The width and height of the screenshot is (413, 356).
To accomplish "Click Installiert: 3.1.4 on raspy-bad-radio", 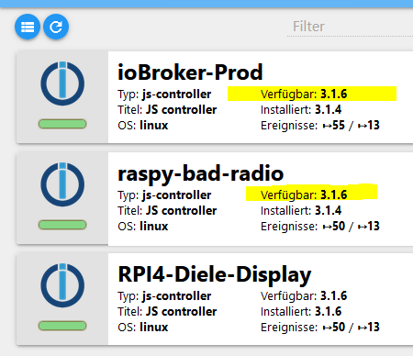I will [x=301, y=210].
